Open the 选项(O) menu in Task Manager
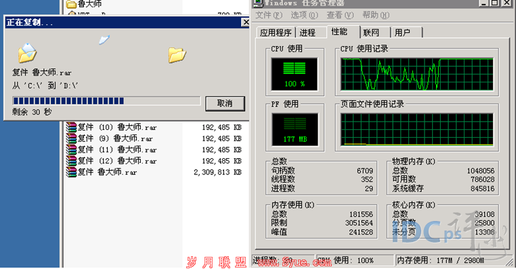Image resolution: width=516 pixels, height=269 pixels. tap(305, 15)
